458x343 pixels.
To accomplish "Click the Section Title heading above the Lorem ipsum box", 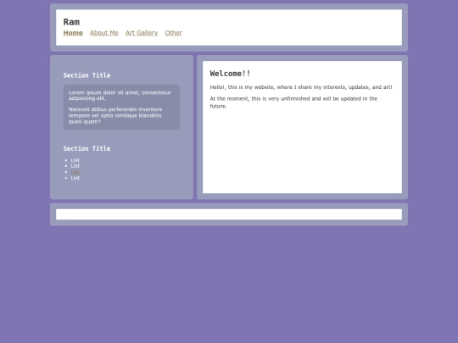I will click(x=87, y=75).
